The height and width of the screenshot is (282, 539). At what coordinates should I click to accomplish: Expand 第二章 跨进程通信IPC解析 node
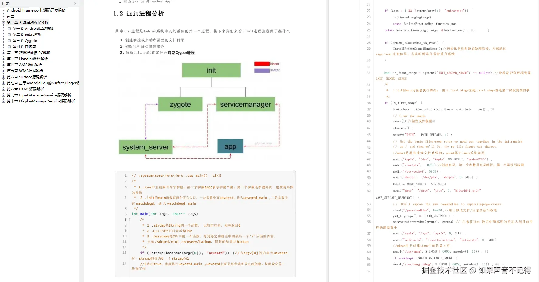tap(4, 52)
